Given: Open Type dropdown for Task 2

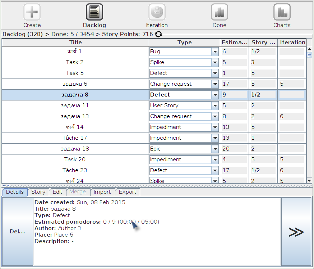Looking at the screenshot, I should (215, 62).
